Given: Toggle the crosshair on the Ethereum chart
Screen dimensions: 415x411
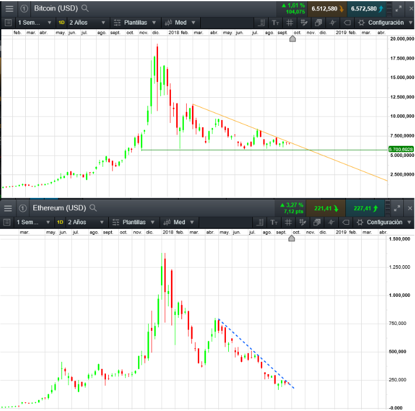Looking at the screenshot, I should click(x=331, y=222).
